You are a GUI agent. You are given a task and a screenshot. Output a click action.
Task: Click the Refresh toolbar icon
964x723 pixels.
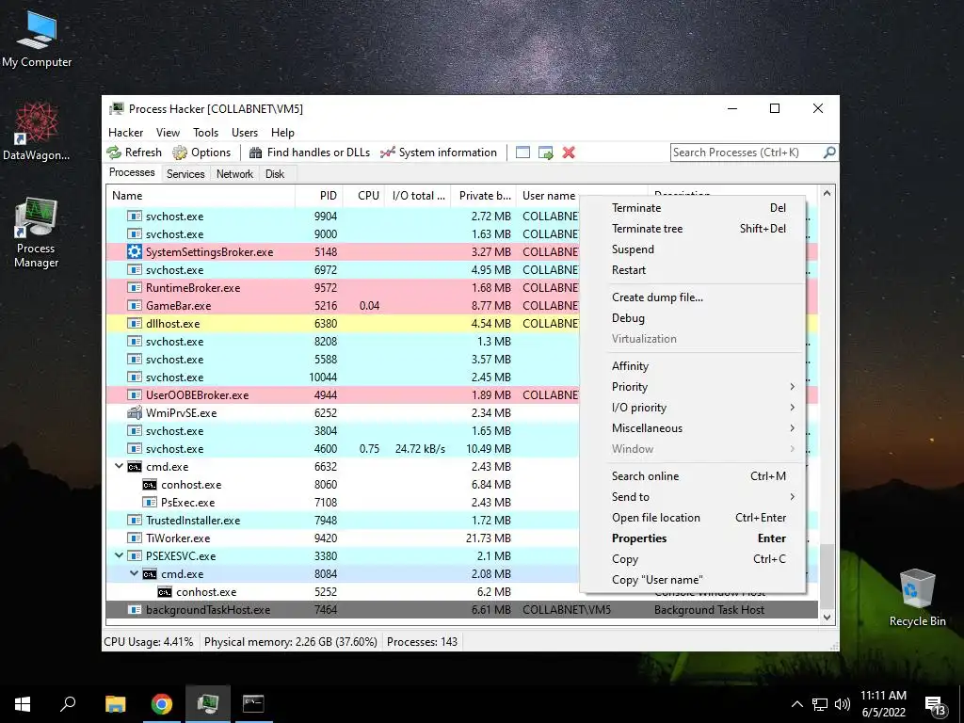click(x=114, y=153)
